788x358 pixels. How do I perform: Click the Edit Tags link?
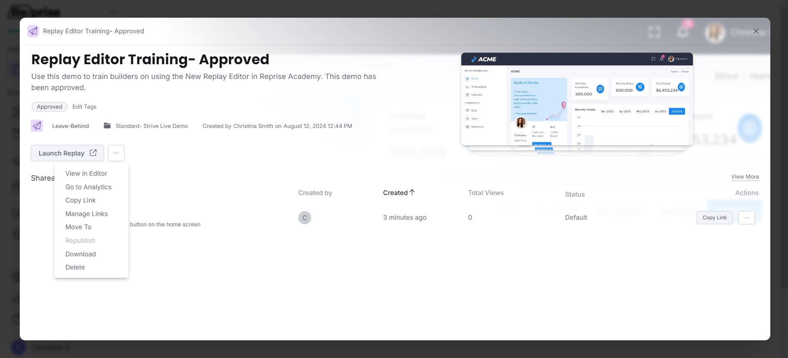coord(84,107)
